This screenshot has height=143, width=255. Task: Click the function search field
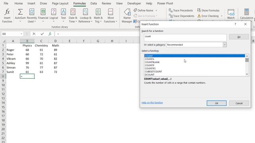pyautogui.click(x=185, y=37)
